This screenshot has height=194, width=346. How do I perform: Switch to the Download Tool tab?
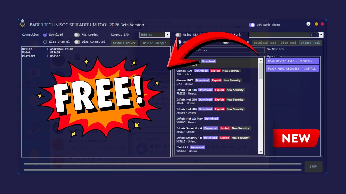[x=265, y=43]
